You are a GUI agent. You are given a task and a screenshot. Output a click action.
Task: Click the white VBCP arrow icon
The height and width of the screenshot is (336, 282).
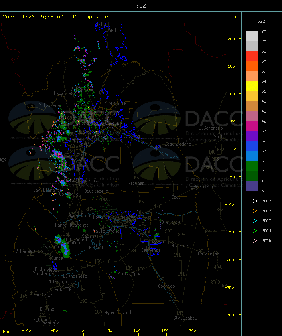click(x=252, y=201)
